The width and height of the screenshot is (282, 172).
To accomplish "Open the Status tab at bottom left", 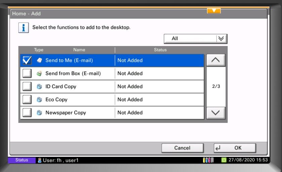I will click(22, 160).
